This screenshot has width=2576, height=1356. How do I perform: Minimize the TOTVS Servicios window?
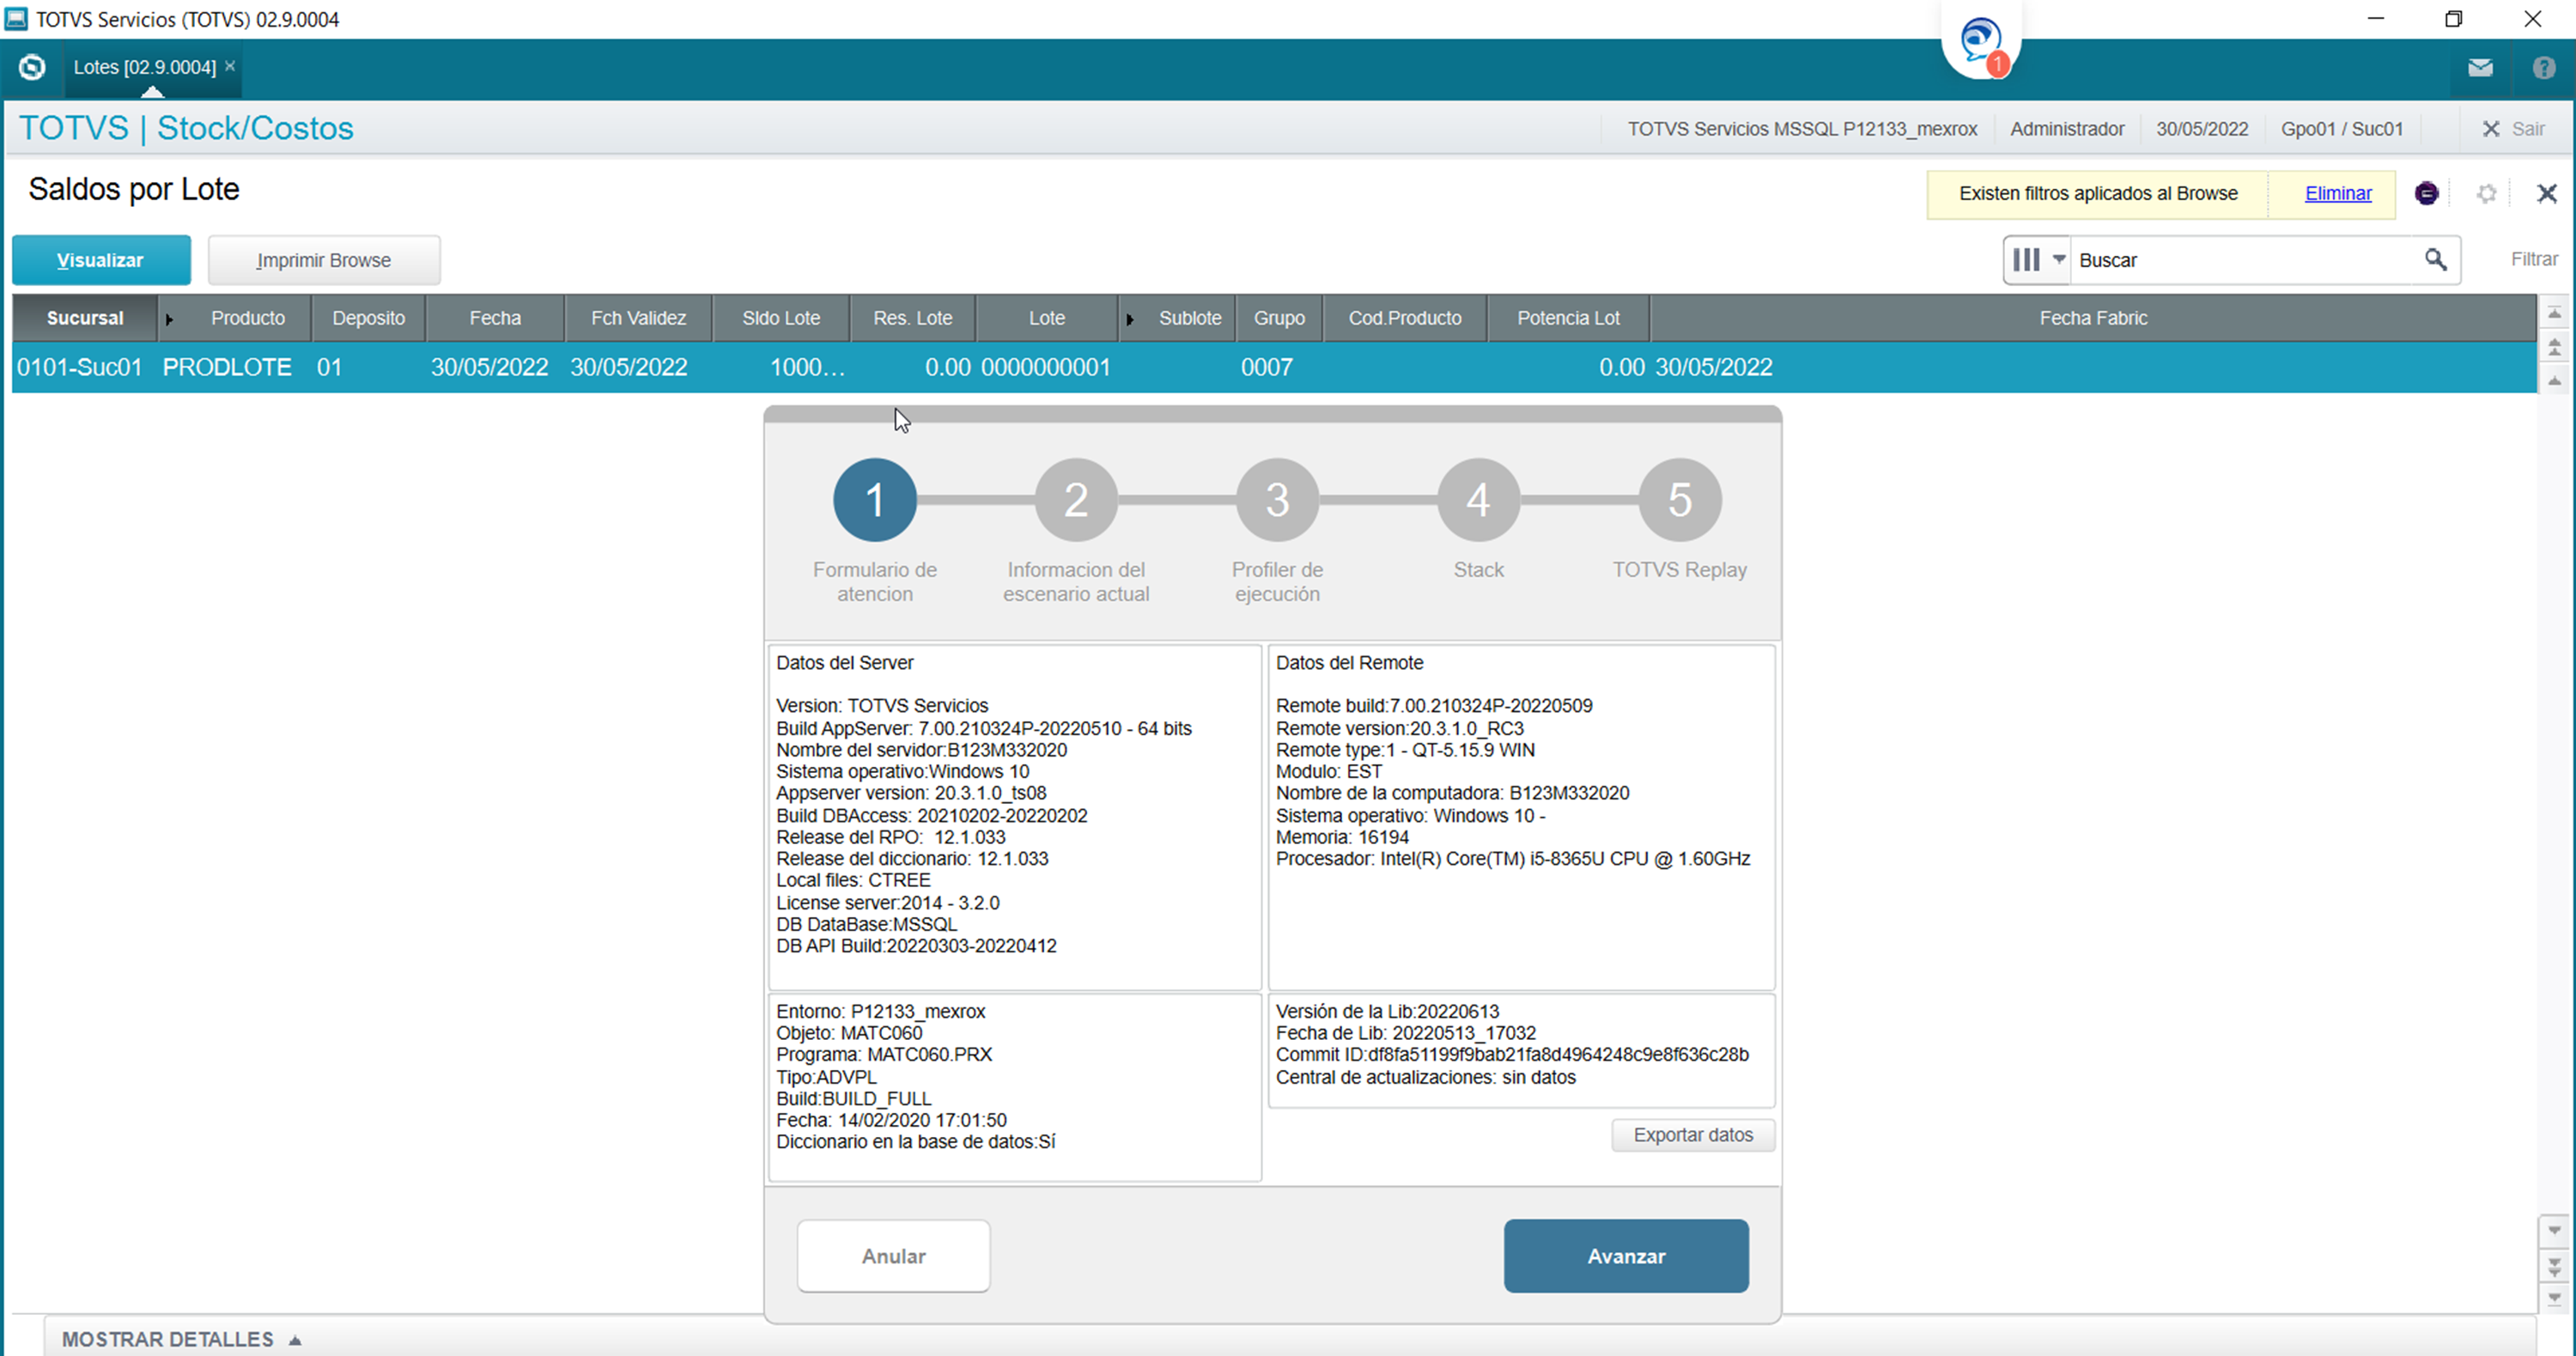click(x=2376, y=19)
